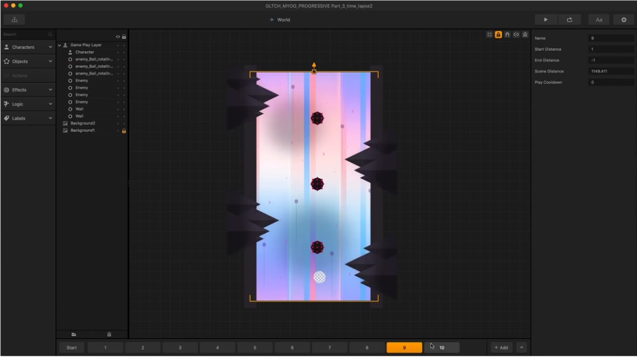Screen dimensions: 637x357
Task: Click the + Add scene button
Action: [501, 348]
